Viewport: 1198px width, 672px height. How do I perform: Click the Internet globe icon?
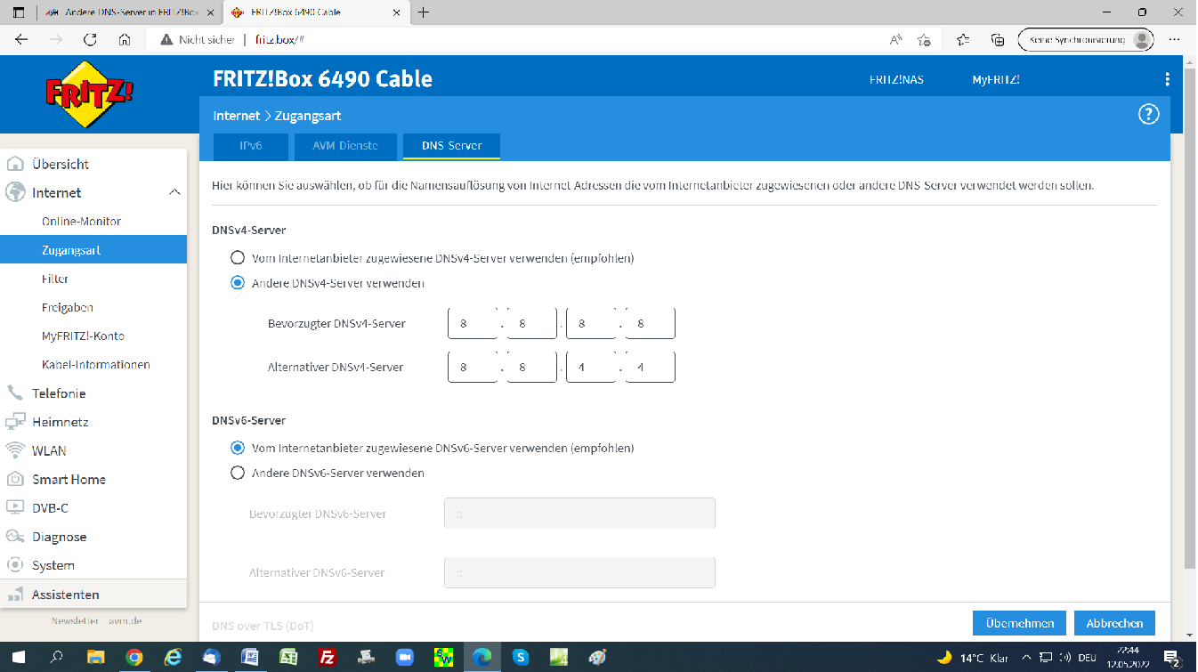(15, 192)
